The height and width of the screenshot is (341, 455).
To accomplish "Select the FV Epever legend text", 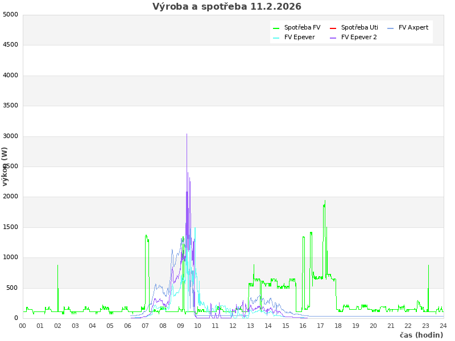I will (299, 38).
